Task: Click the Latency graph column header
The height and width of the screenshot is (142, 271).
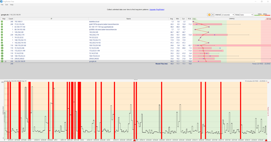Action: 232,19
